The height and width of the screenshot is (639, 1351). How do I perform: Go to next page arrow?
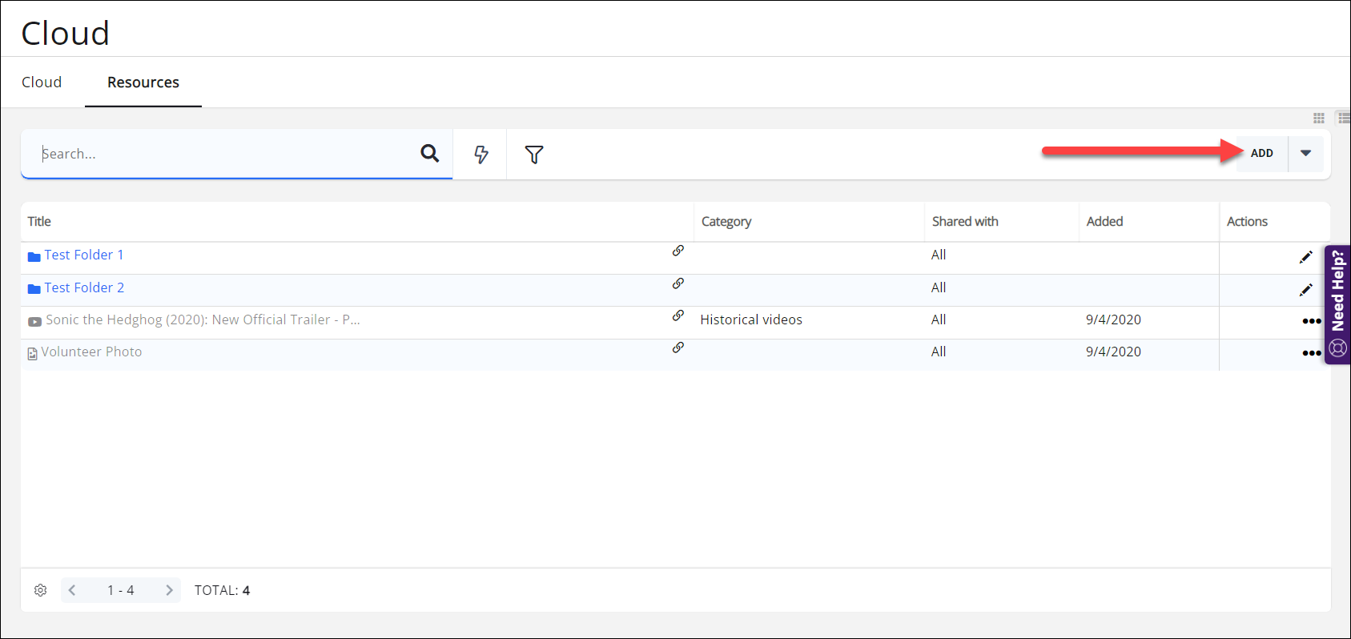click(169, 590)
